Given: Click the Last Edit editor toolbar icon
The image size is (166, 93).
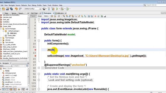Looking at the screenshot, I should click(52, 16).
